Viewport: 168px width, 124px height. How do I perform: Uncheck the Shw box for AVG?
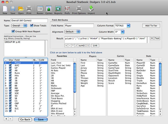[10, 65]
